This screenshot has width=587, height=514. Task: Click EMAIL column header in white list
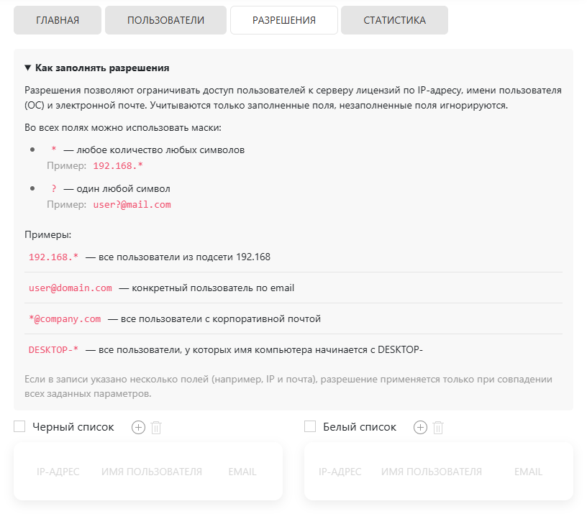529,472
